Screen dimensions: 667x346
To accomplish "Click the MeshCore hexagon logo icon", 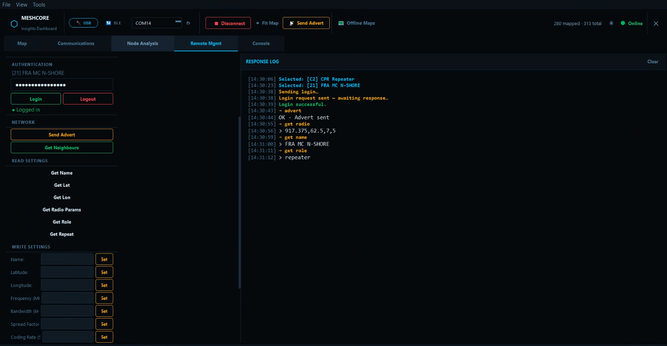I will click(x=14, y=24).
